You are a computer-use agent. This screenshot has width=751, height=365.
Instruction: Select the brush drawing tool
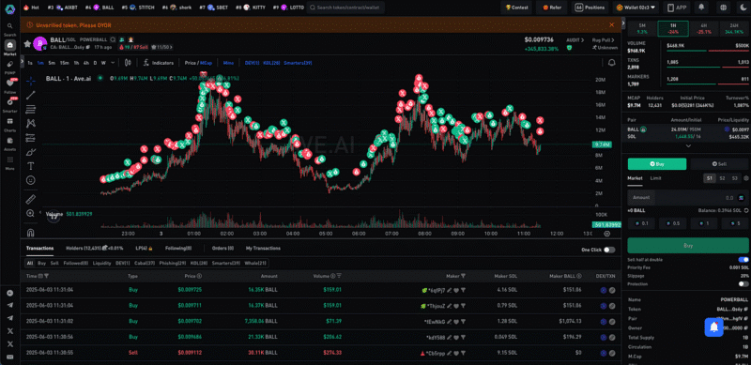(x=30, y=152)
